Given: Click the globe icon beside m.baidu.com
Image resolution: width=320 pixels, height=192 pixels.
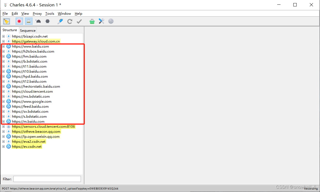Looking at the screenshot, I should pos(9,121).
